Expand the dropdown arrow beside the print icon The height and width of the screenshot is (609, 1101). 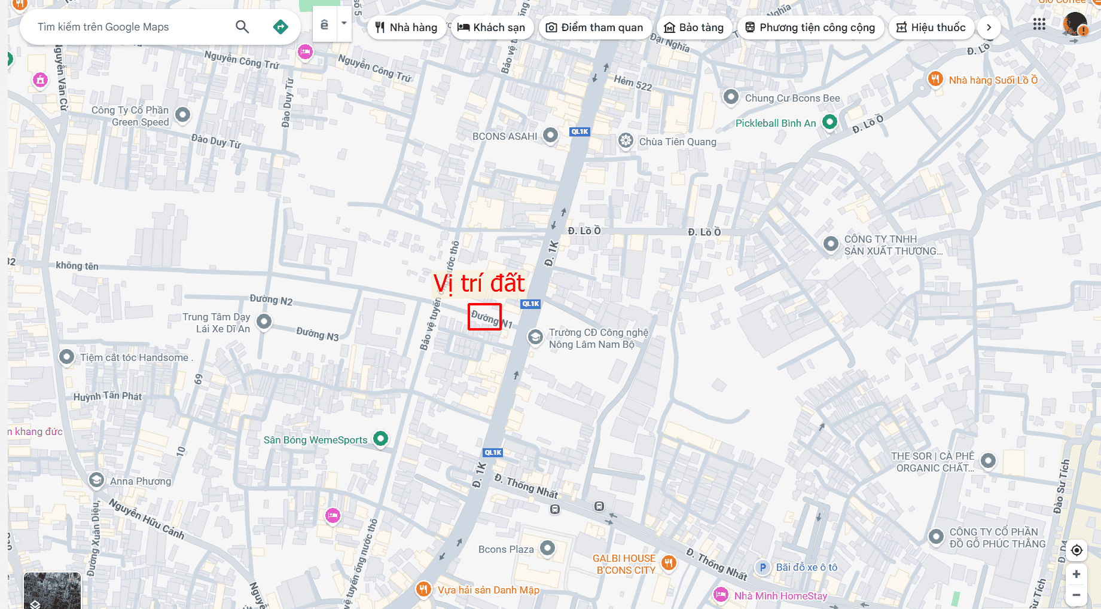[x=344, y=24]
